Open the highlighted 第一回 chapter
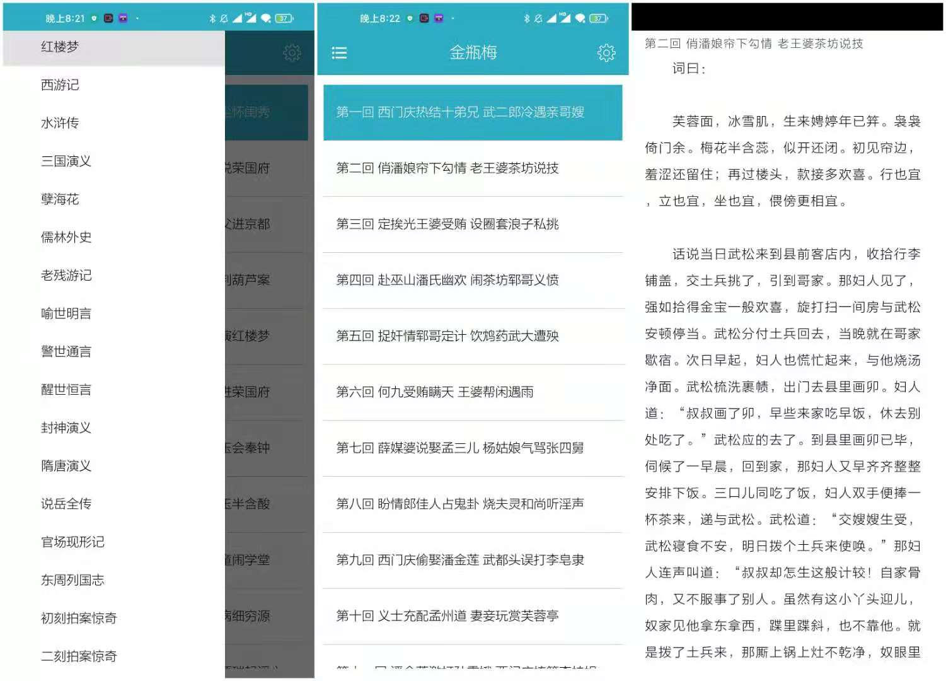 459,112
